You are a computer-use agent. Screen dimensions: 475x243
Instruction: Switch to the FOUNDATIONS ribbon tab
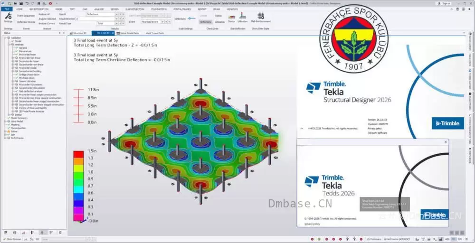159,9
